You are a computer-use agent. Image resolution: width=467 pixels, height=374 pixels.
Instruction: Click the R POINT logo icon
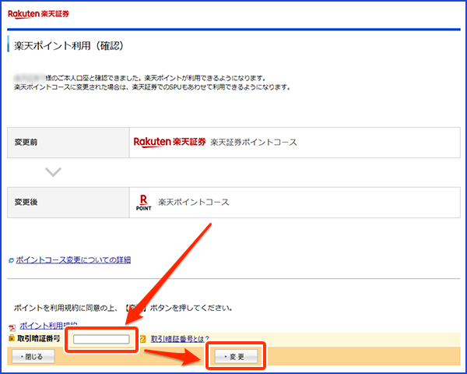click(x=143, y=203)
